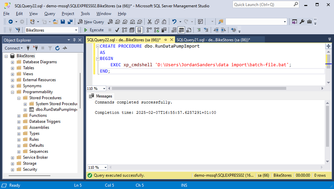Click the Open File folder icon
This screenshot has height=189, width=334.
(x=55, y=22)
